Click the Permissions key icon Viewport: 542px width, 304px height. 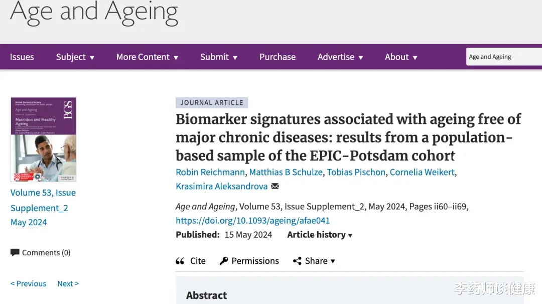tap(224, 261)
